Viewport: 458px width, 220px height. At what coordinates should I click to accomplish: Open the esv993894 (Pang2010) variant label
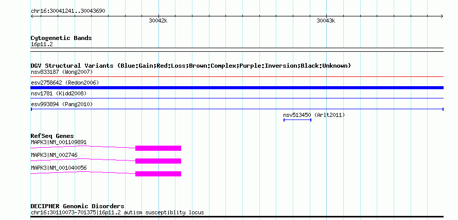coord(62,104)
